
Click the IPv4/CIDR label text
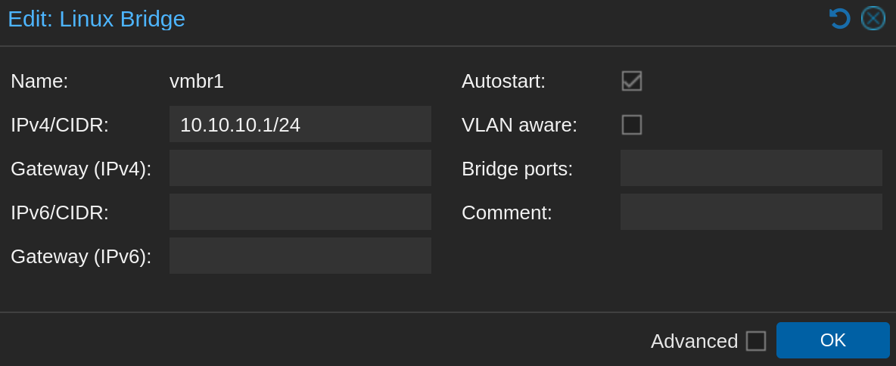[60, 125]
